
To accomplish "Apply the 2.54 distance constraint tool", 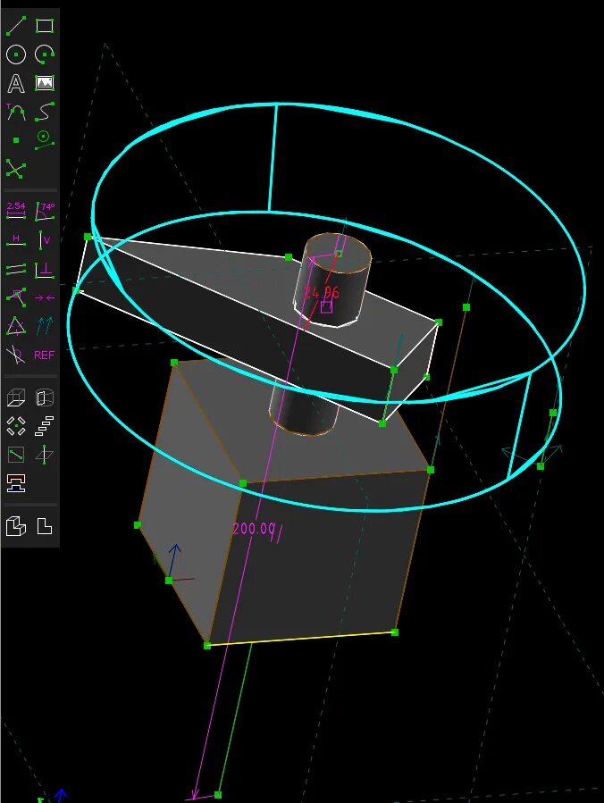I will pyautogui.click(x=16, y=211).
